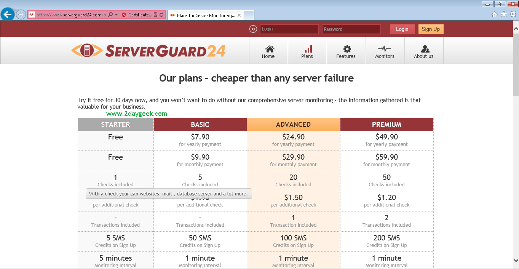Close the Plans for Server Monitoring tab
Viewport: 519px width, 269px height.
point(239,15)
